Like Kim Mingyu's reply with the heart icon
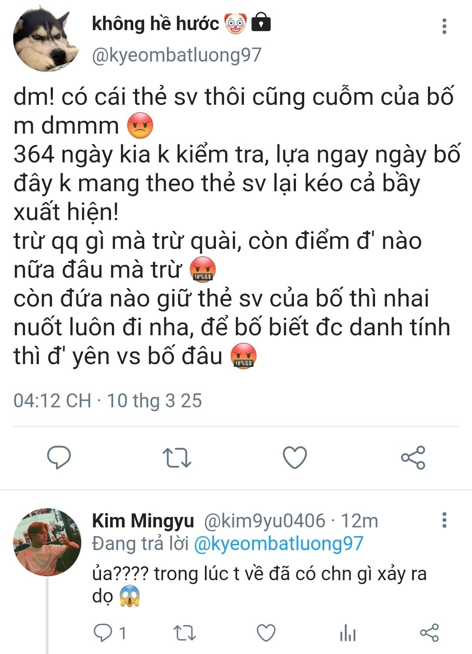This screenshot has height=654, width=472. pyautogui.click(x=266, y=633)
